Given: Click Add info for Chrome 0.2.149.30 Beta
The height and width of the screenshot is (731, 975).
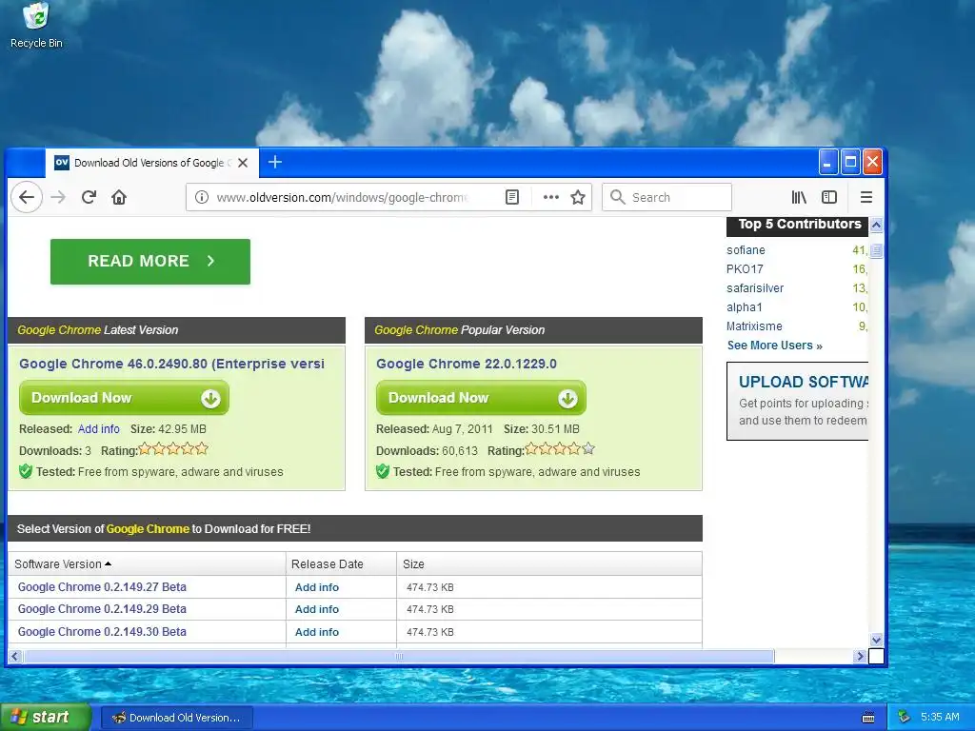Looking at the screenshot, I should click(x=316, y=632).
